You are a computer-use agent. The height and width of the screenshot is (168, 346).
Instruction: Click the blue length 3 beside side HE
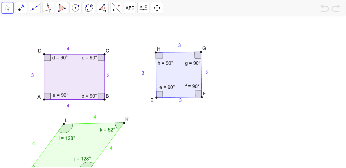[143, 73]
